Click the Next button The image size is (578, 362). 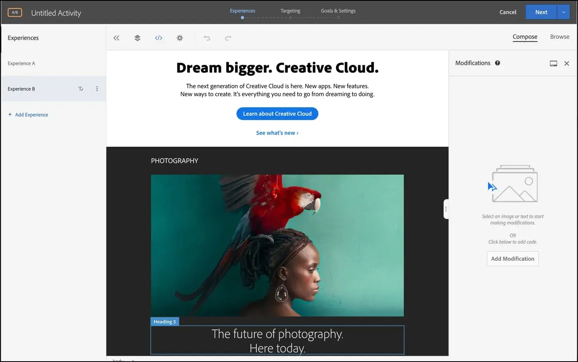[541, 12]
